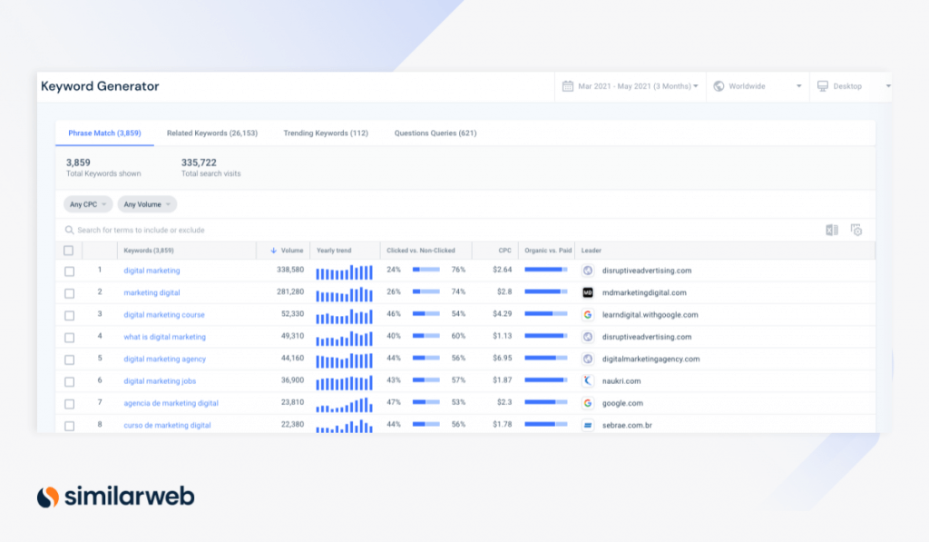Check the box for marketing digital
The image size is (929, 542).
[x=69, y=293]
